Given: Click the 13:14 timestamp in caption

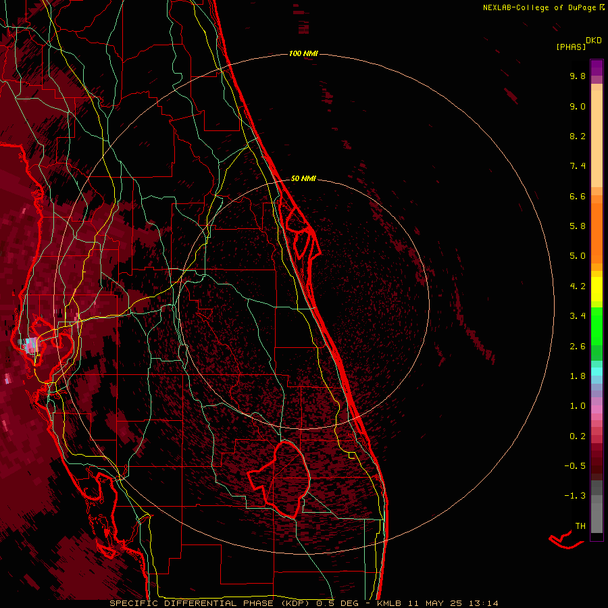Looking at the screenshot, I should [483, 603].
